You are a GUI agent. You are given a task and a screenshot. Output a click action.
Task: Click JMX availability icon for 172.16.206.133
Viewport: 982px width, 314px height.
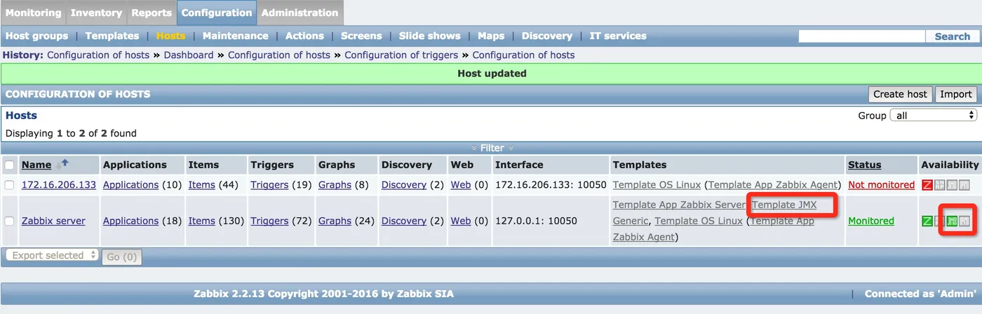[x=952, y=185]
